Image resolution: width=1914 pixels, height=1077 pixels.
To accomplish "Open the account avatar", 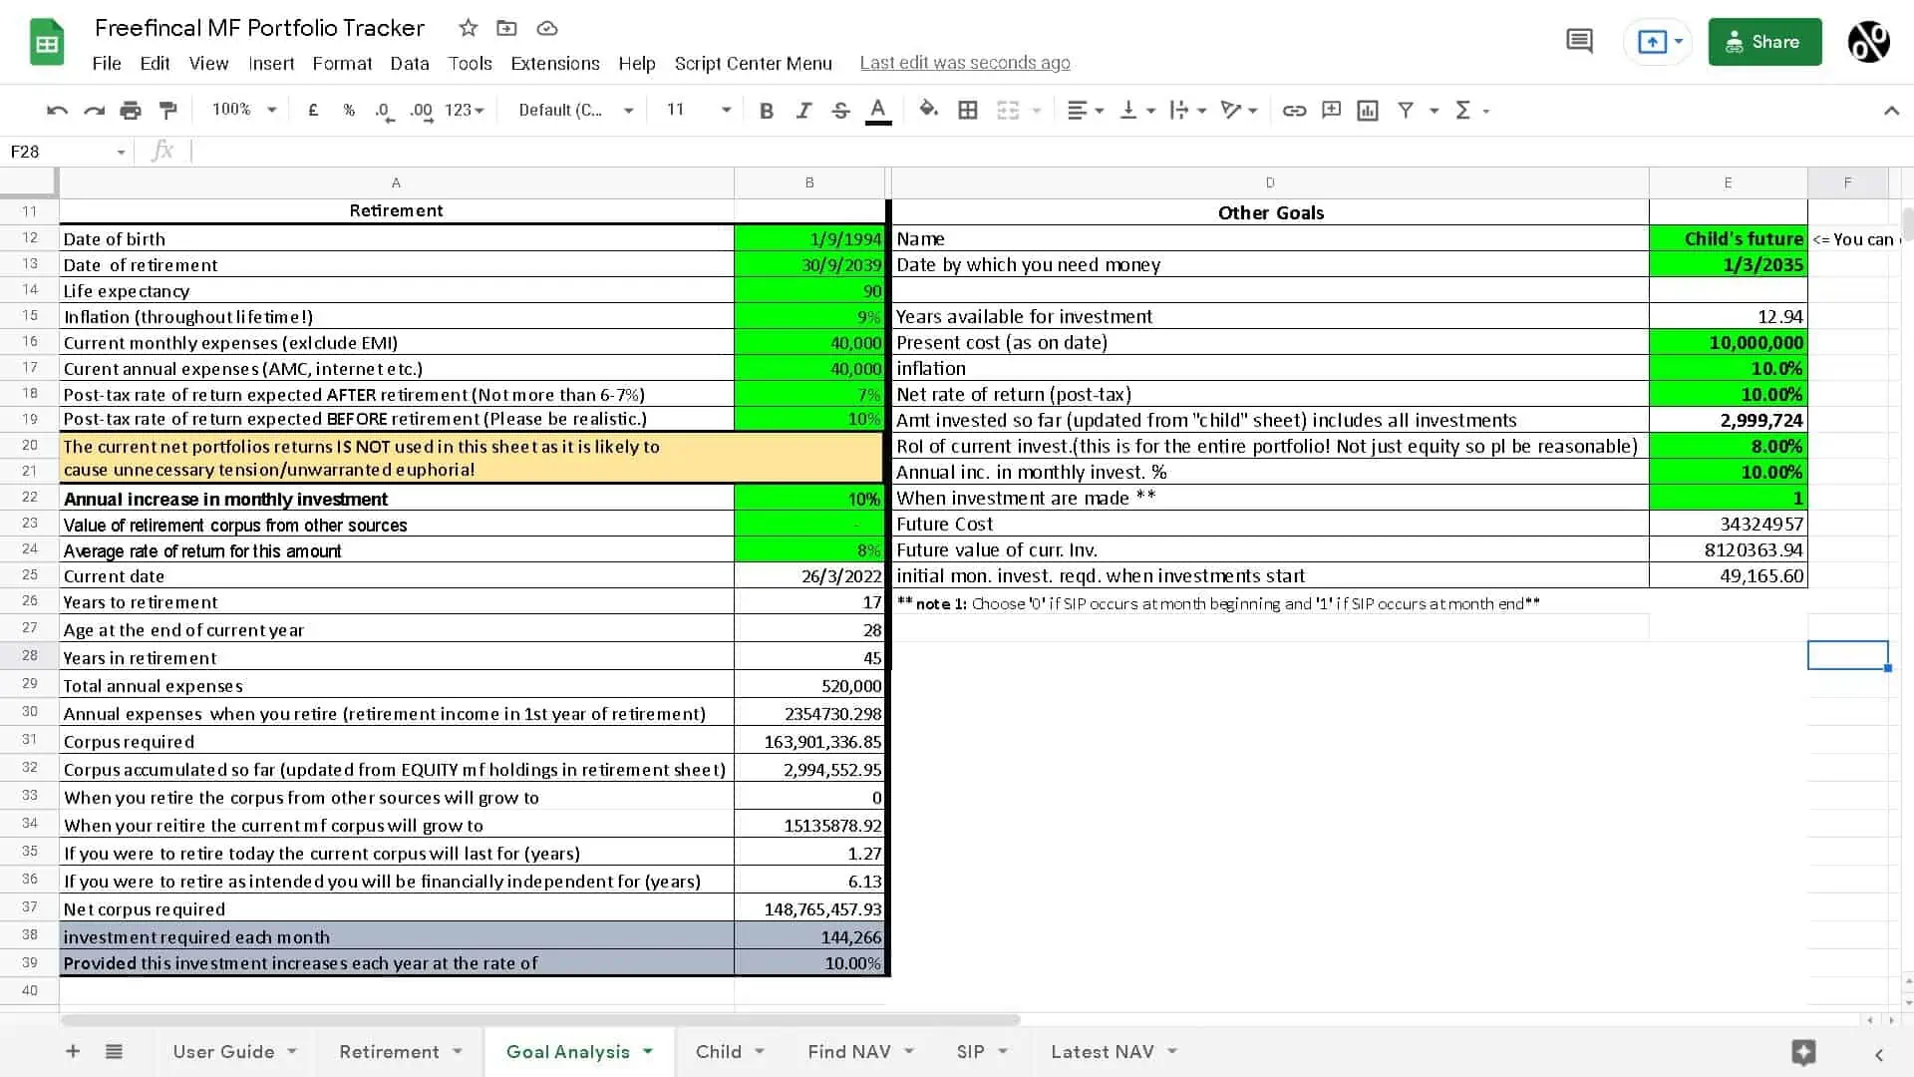I will 1868,42.
